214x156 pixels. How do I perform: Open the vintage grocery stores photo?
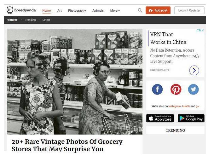[75, 82]
